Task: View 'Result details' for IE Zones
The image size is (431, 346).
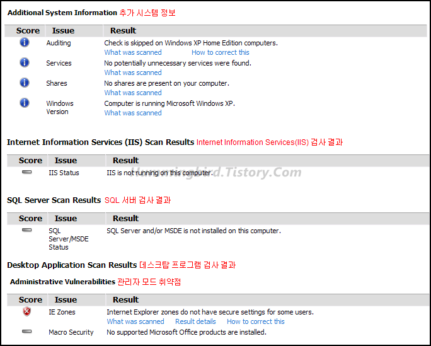Action: (x=195, y=321)
